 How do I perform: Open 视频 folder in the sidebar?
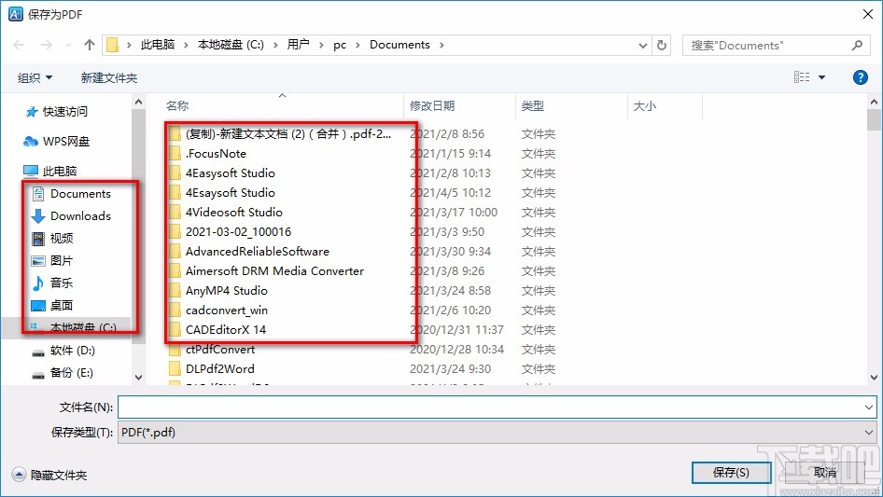point(52,238)
